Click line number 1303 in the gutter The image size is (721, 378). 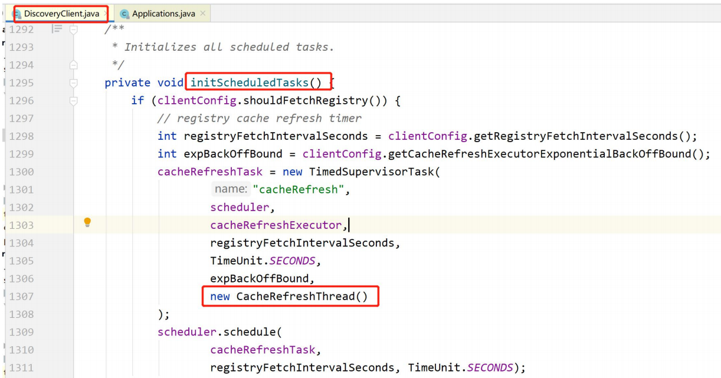pos(21,225)
